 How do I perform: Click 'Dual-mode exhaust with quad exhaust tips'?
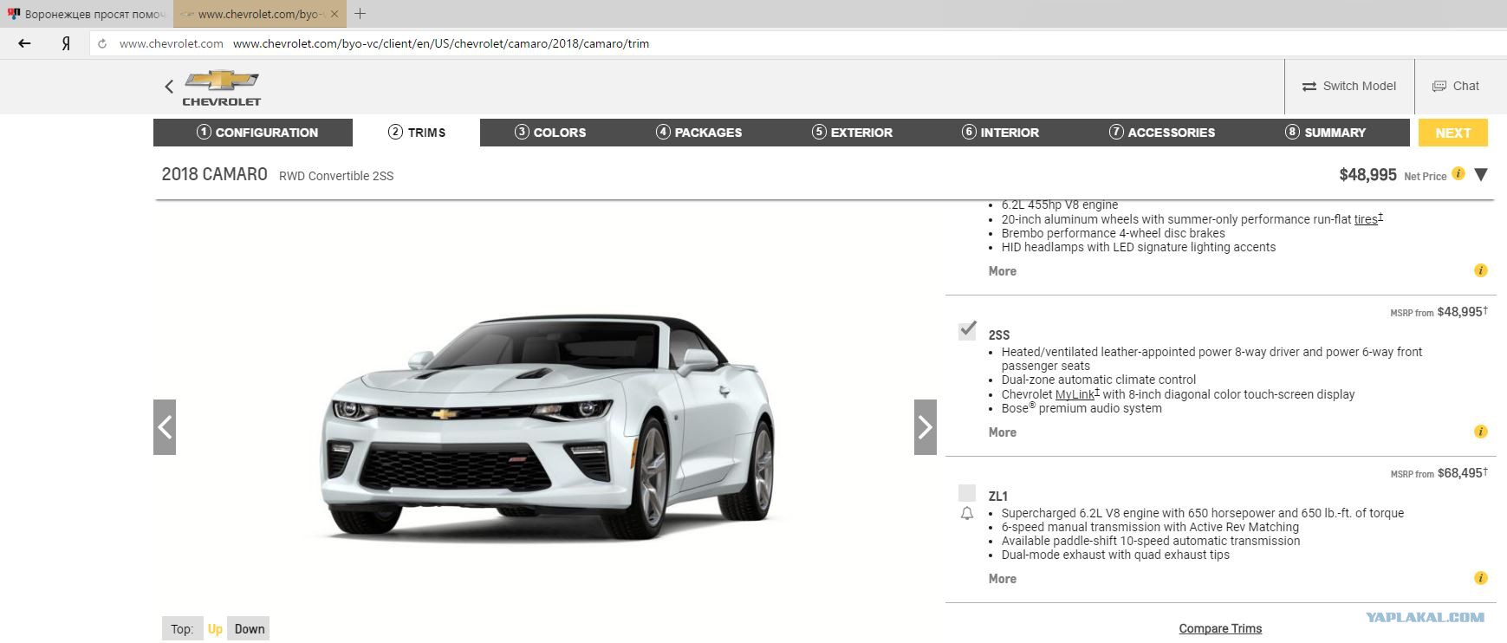click(x=1115, y=555)
